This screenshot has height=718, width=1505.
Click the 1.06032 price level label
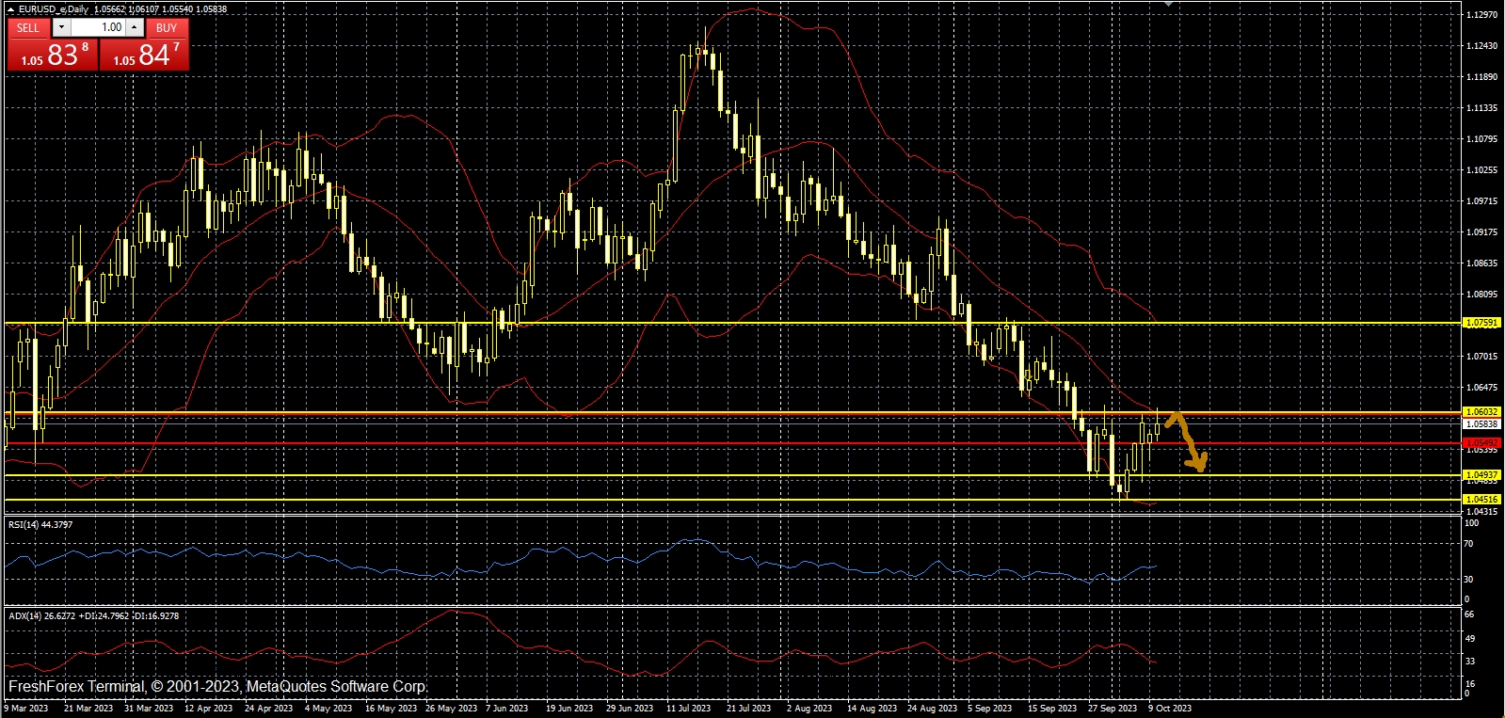1482,412
